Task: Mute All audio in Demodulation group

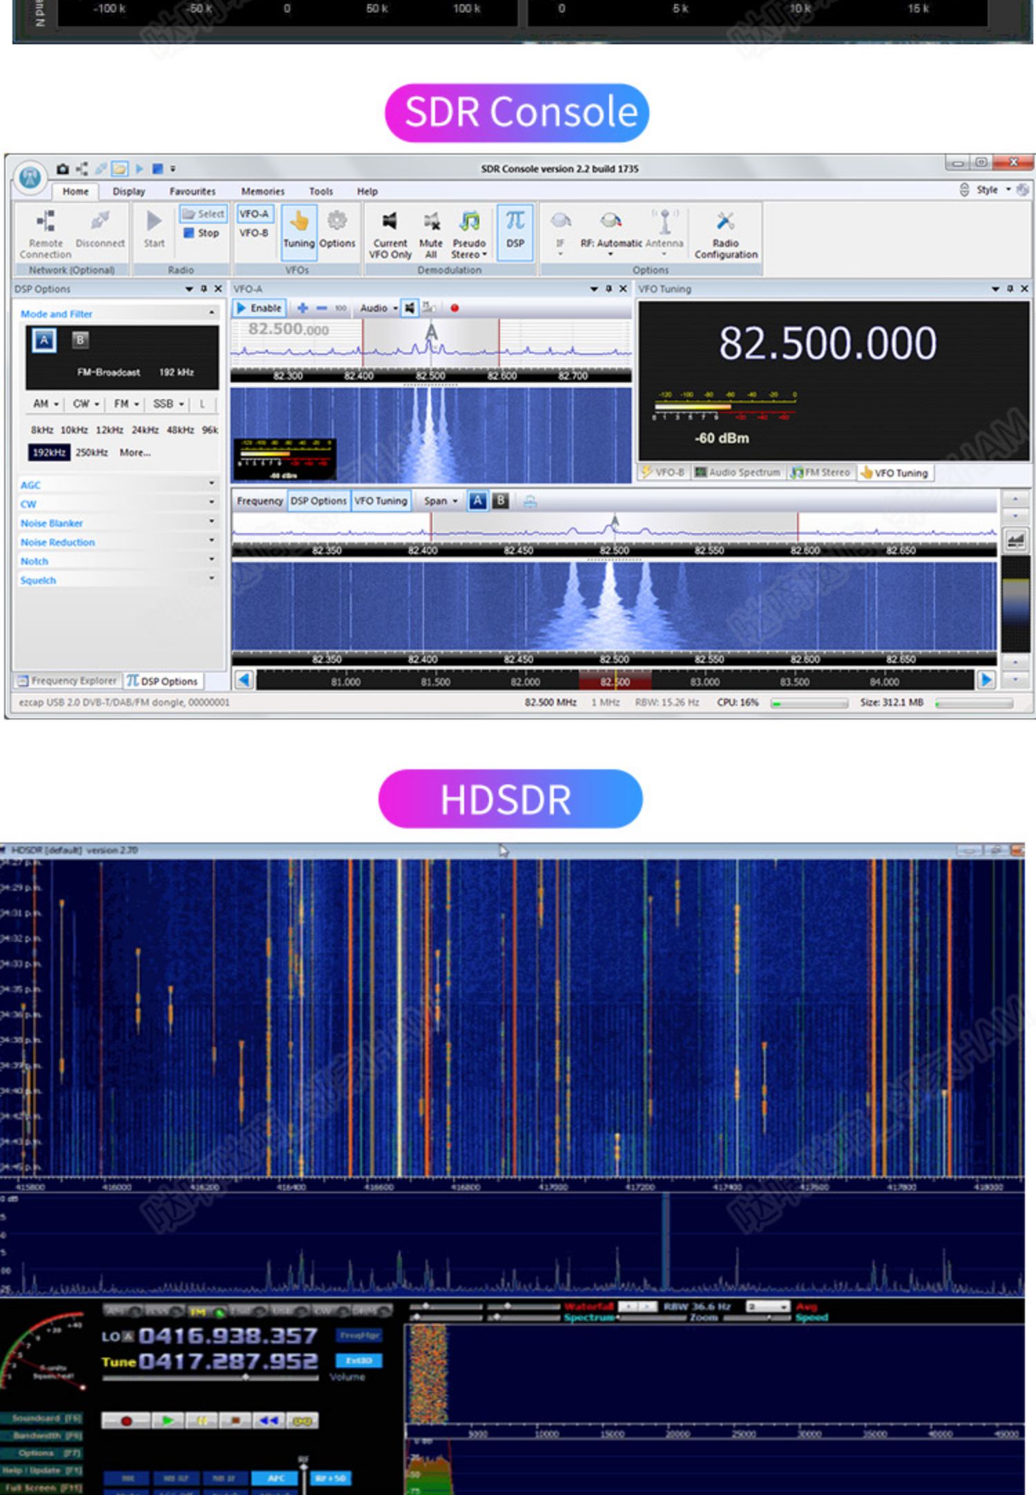Action: coord(431,234)
